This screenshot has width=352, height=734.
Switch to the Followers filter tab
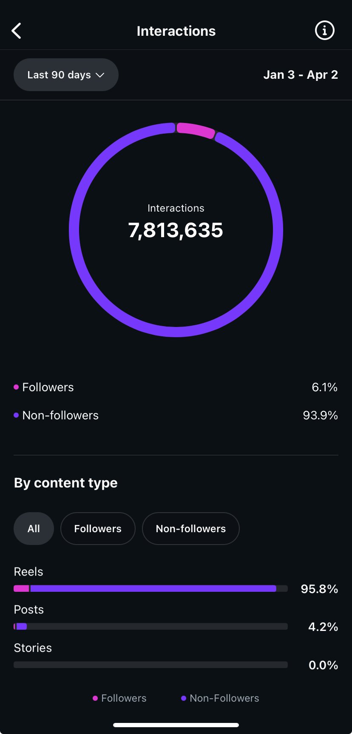click(98, 528)
